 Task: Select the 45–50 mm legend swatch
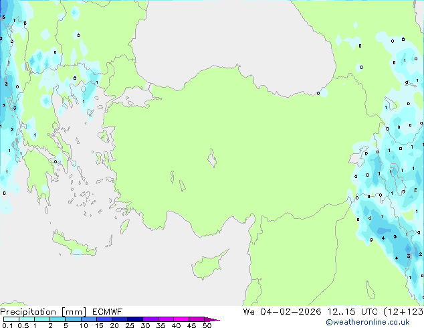[197, 319]
